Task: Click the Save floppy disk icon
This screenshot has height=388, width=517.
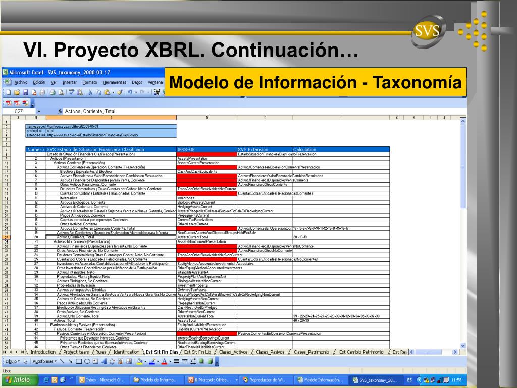Action: [x=25, y=92]
